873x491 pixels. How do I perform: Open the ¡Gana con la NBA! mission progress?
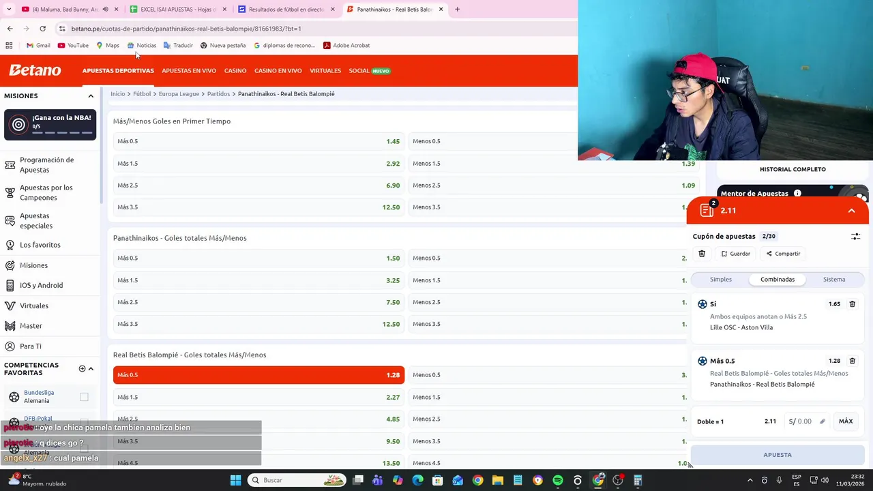(50, 124)
